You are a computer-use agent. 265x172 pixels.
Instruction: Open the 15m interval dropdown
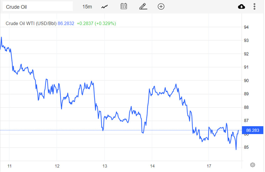[x=87, y=7]
